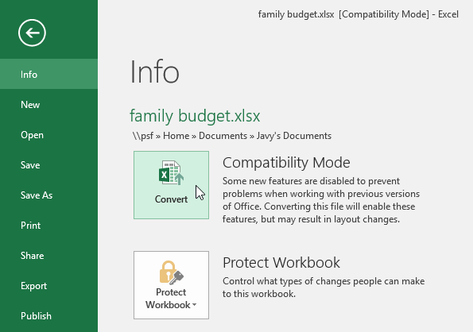The width and height of the screenshot is (473, 332).
Task: Click the family budget.xlsx file name heading
Action: coord(195,116)
